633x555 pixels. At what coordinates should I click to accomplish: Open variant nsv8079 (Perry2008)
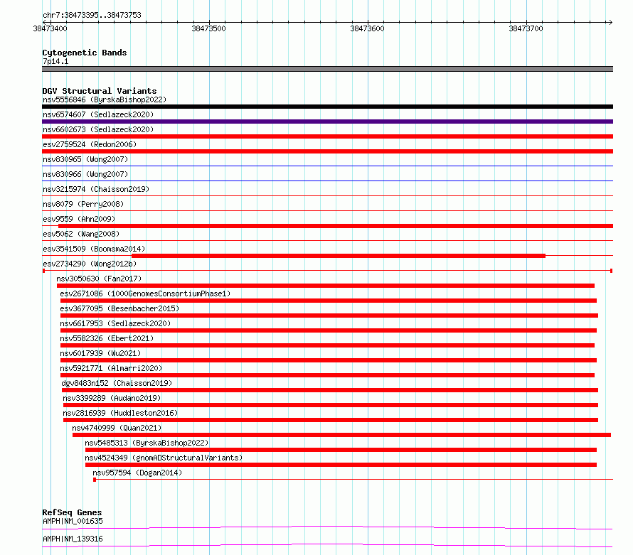tap(83, 204)
